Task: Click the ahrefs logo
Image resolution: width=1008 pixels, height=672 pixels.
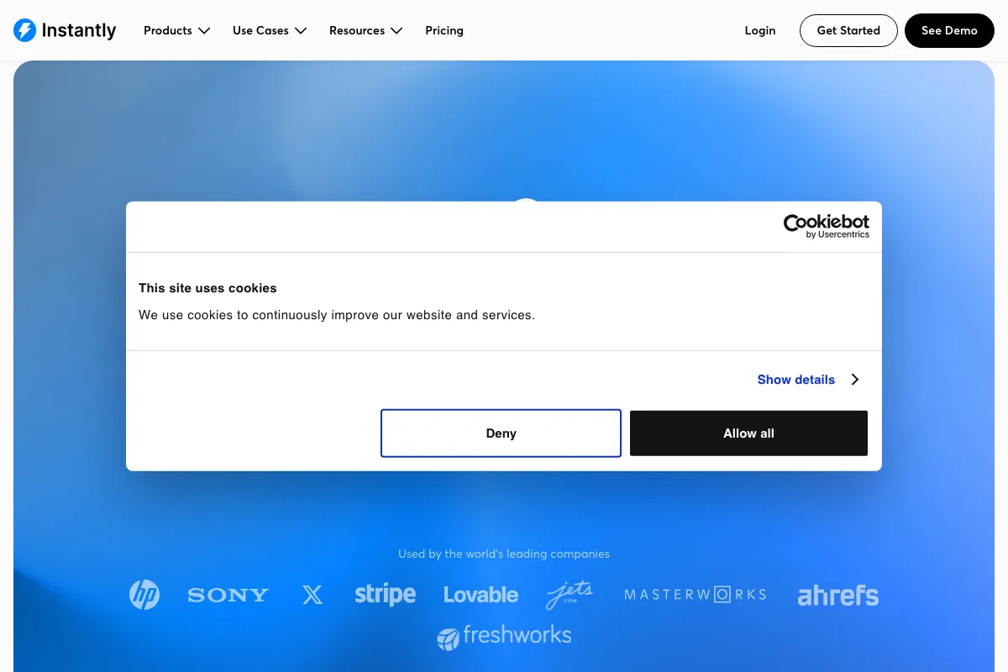Action: pyautogui.click(x=837, y=596)
